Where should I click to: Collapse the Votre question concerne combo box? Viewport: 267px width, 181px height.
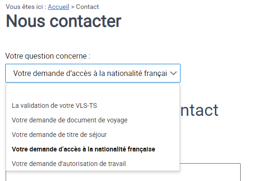click(x=93, y=73)
